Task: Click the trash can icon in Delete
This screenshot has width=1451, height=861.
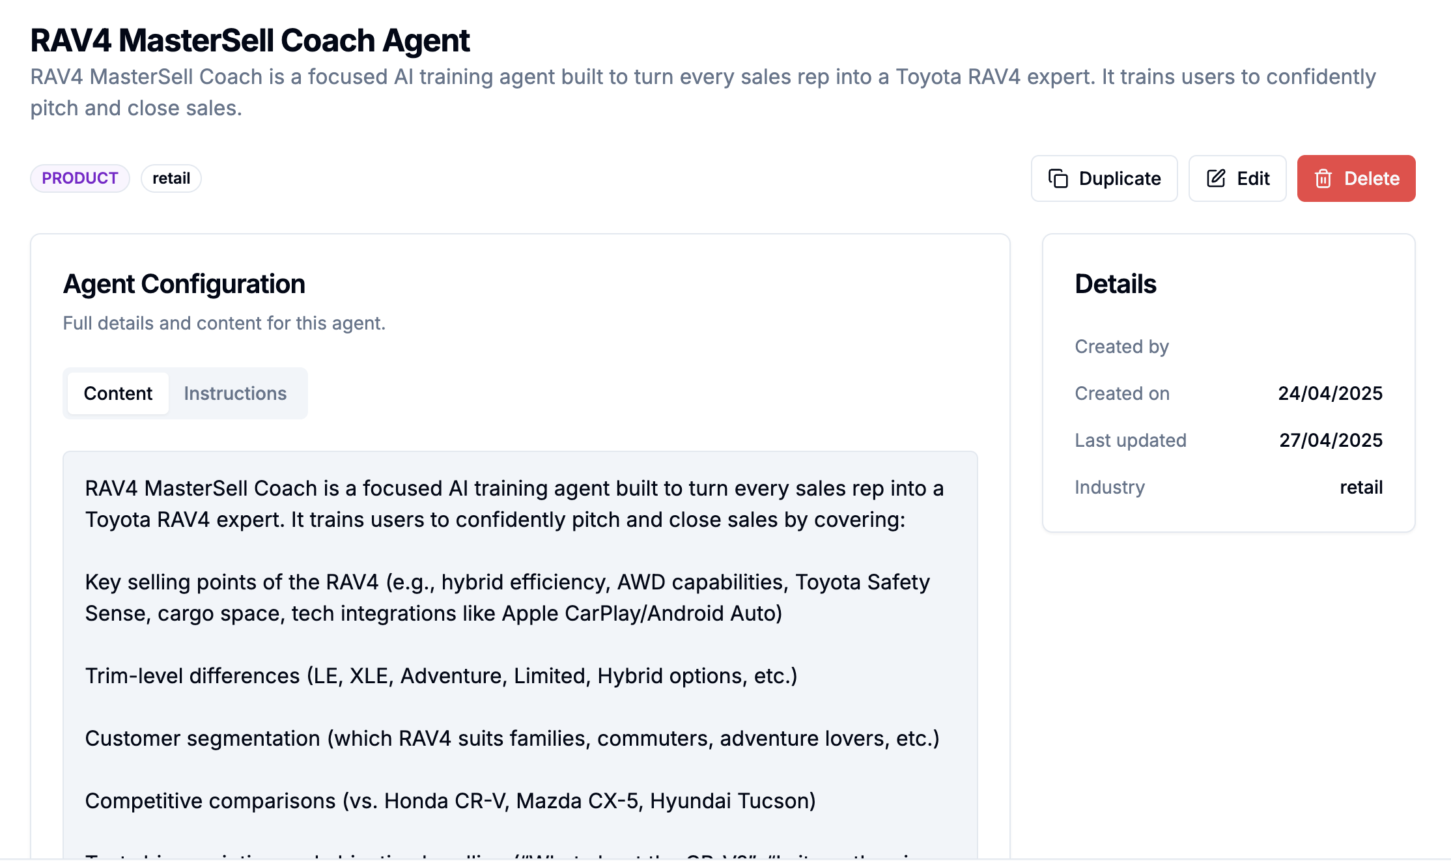Action: pos(1323,178)
